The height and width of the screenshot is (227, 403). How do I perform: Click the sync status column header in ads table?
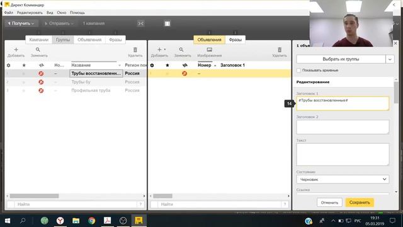[x=184, y=66]
